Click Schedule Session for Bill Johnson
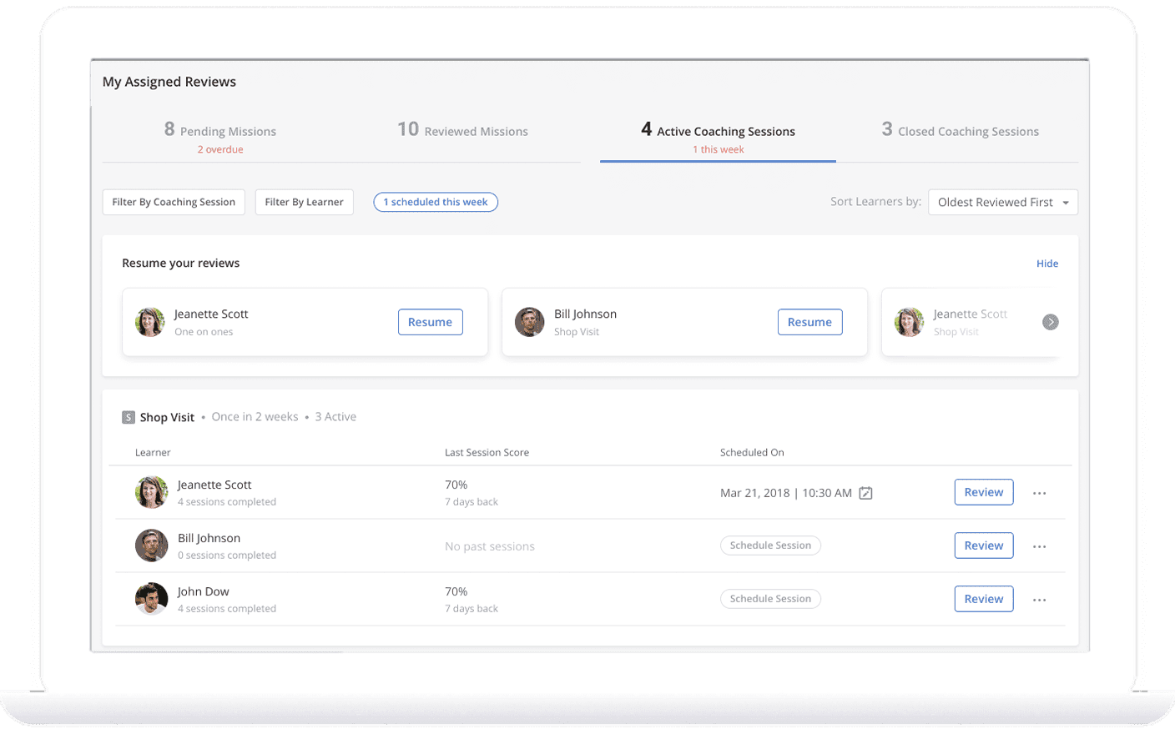 click(770, 545)
